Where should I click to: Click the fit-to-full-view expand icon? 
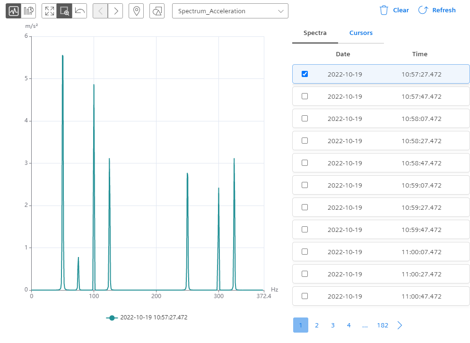pyautogui.click(x=50, y=11)
